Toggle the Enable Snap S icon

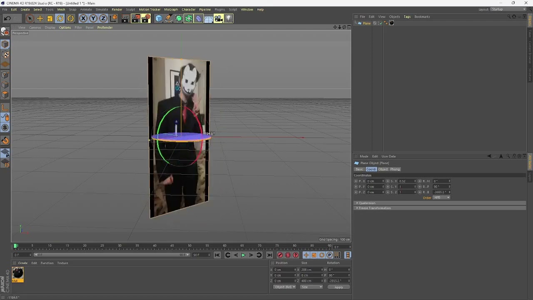coord(5,128)
